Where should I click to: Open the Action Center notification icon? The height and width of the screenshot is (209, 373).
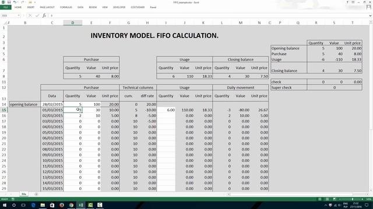click(x=367, y=205)
